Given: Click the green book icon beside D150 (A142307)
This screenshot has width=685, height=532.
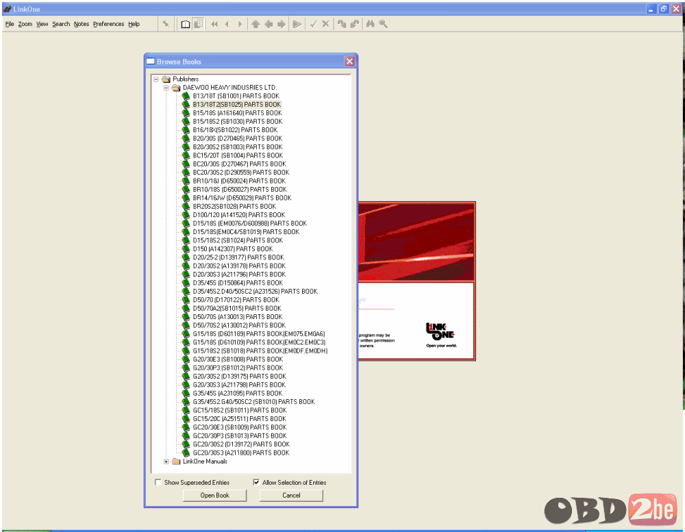Looking at the screenshot, I should pos(186,249).
